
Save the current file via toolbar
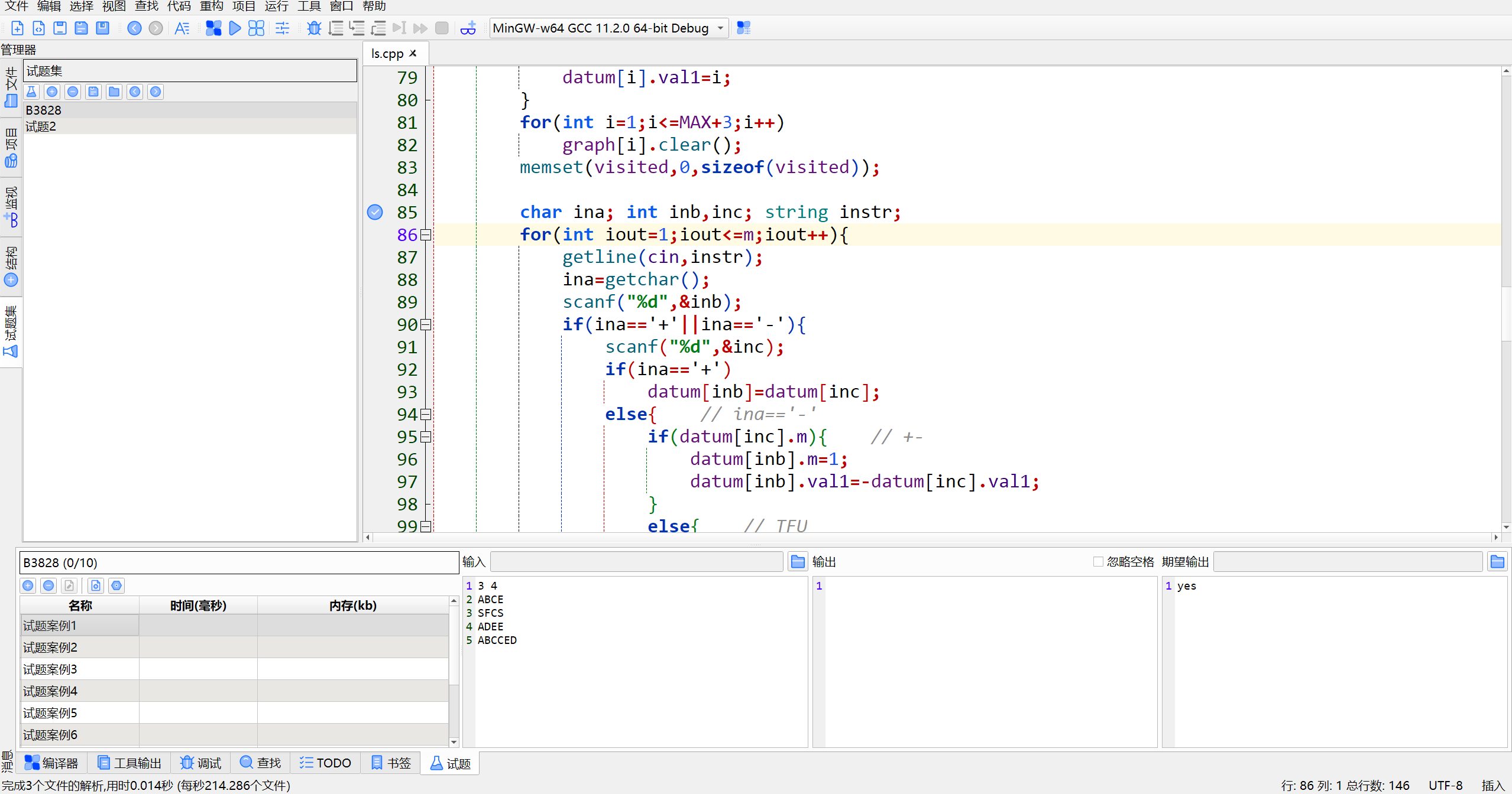click(x=60, y=28)
